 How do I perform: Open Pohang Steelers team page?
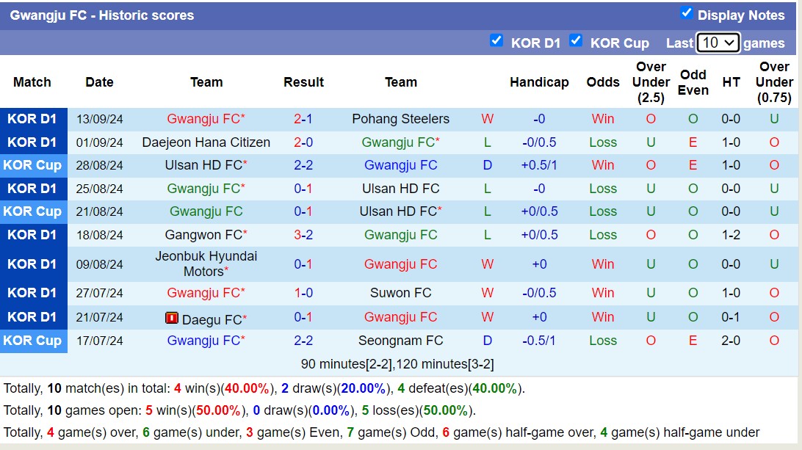[x=401, y=118]
